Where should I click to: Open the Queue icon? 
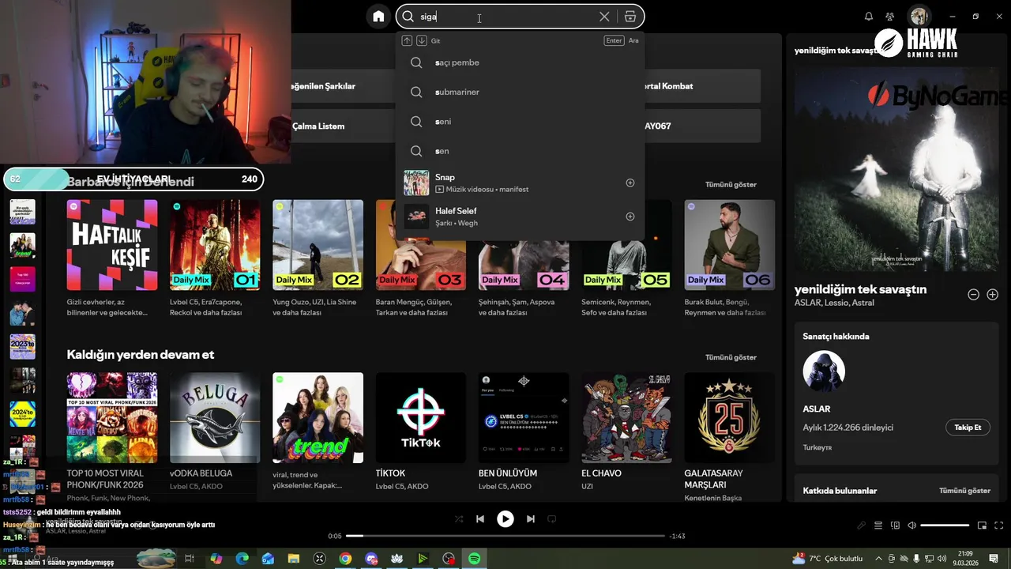click(x=878, y=526)
